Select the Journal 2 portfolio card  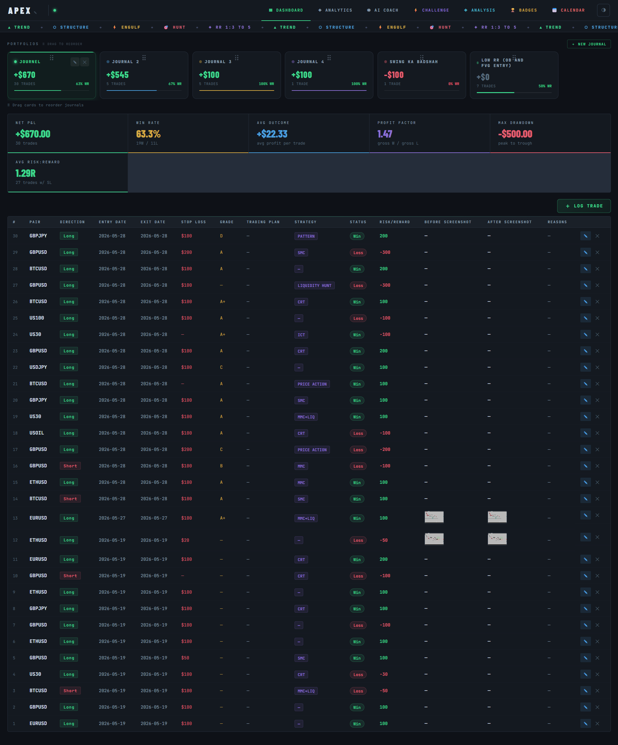pyautogui.click(x=144, y=75)
